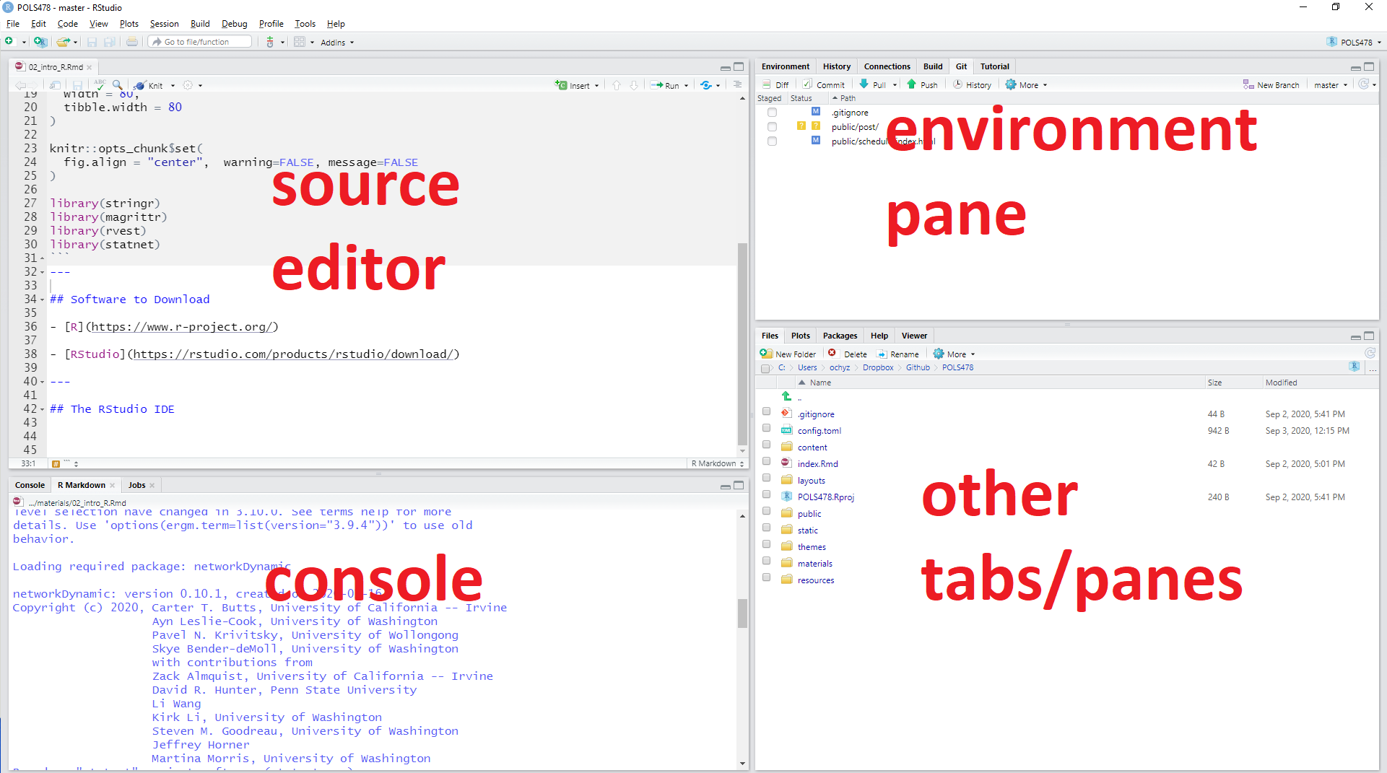Click the workspace panes grid icon

(x=300, y=42)
